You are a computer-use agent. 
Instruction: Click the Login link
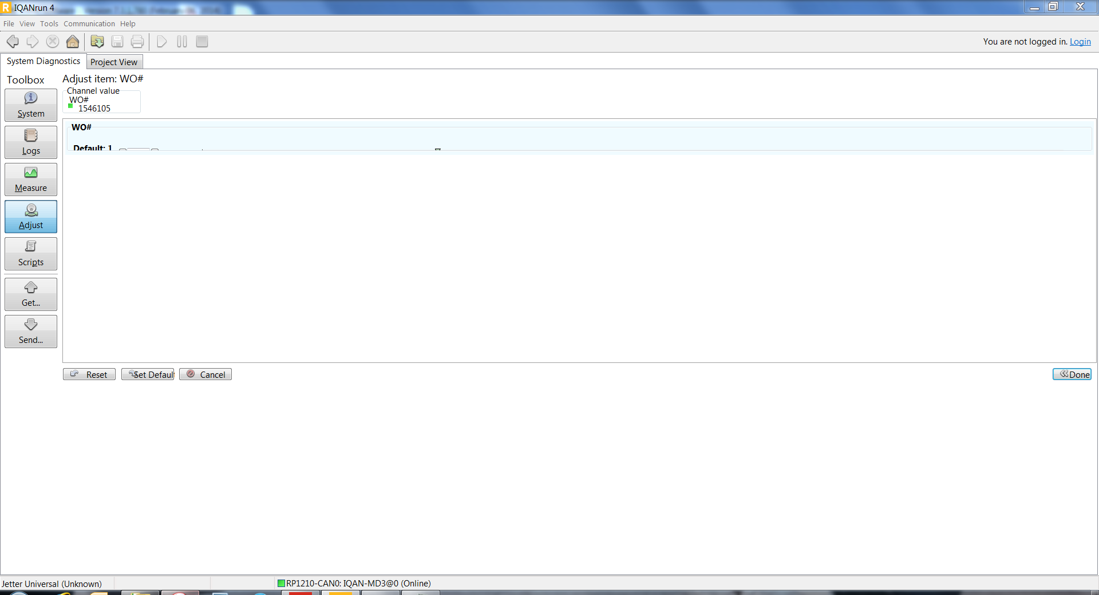click(x=1080, y=42)
